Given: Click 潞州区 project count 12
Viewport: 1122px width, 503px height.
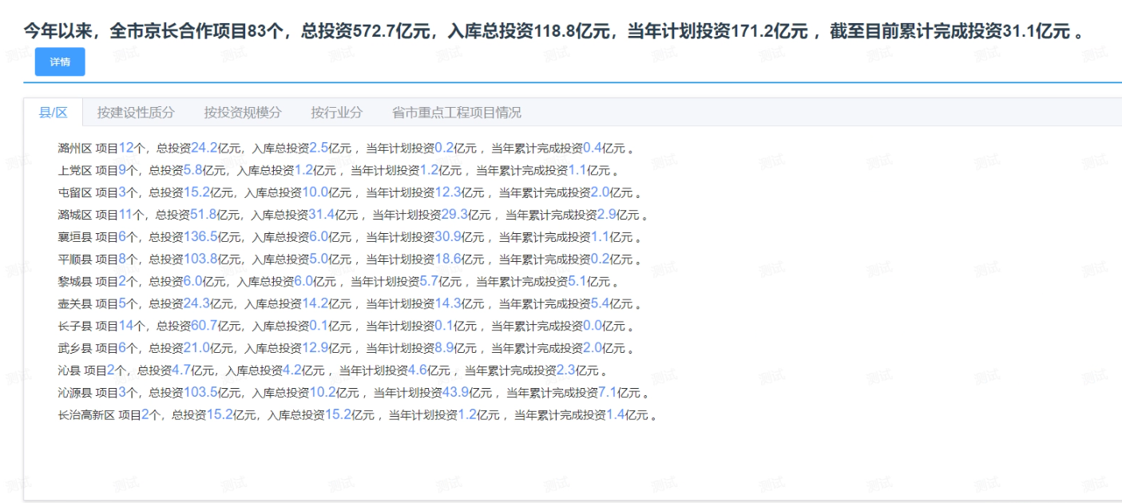Looking at the screenshot, I should click(x=126, y=148).
